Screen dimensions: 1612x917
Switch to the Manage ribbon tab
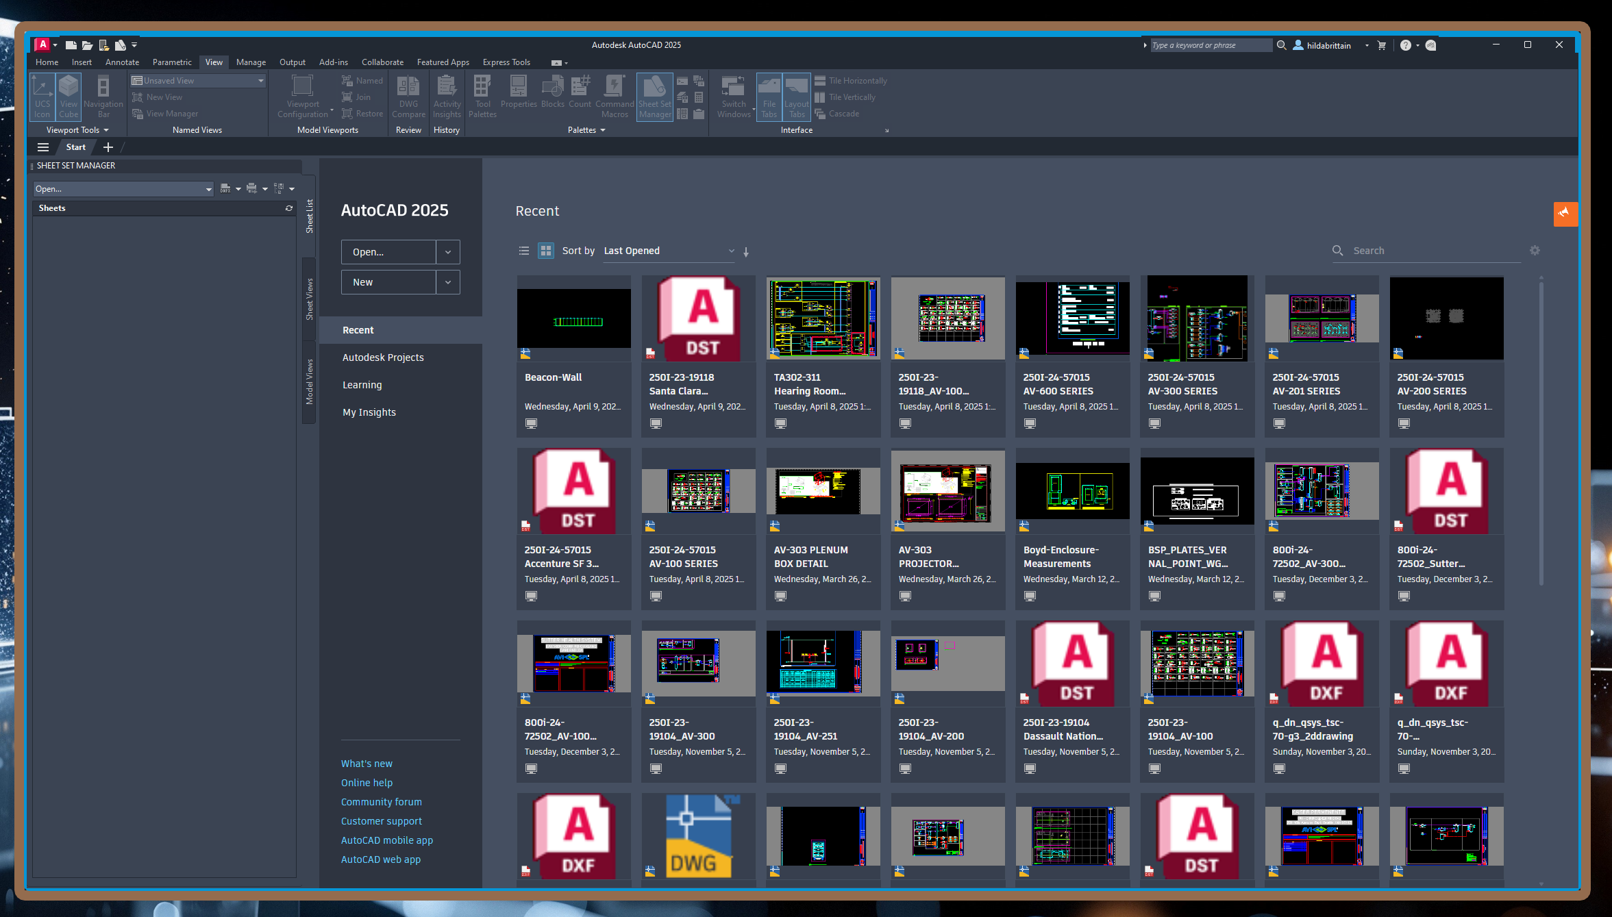click(x=251, y=62)
